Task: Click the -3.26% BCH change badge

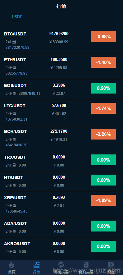Action: 103,134
